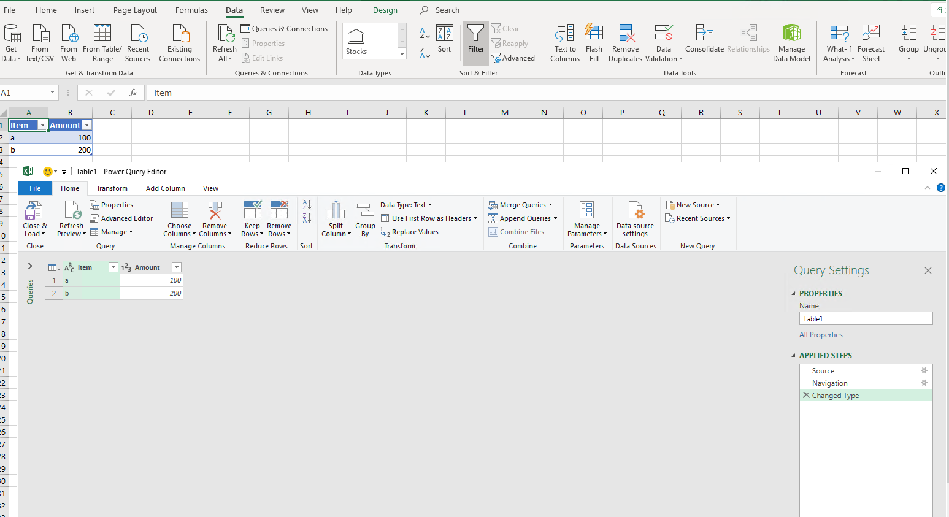Image resolution: width=949 pixels, height=517 pixels.
Task: Expand the Queries pane chevron
Action: [30, 266]
